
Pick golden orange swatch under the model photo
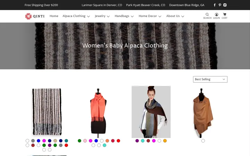165,141
